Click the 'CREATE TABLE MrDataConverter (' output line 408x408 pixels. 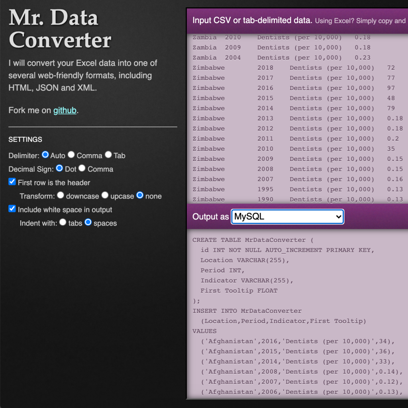(x=253, y=240)
